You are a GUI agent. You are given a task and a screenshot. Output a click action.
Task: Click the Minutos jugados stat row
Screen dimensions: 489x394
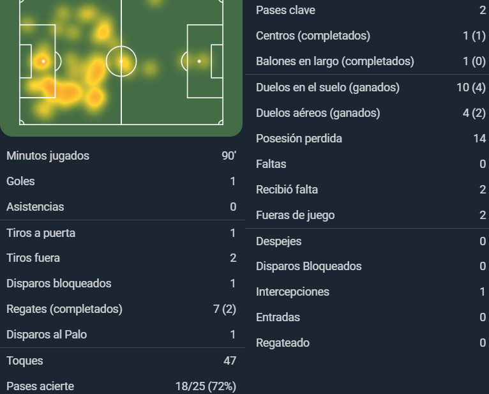[x=121, y=156]
